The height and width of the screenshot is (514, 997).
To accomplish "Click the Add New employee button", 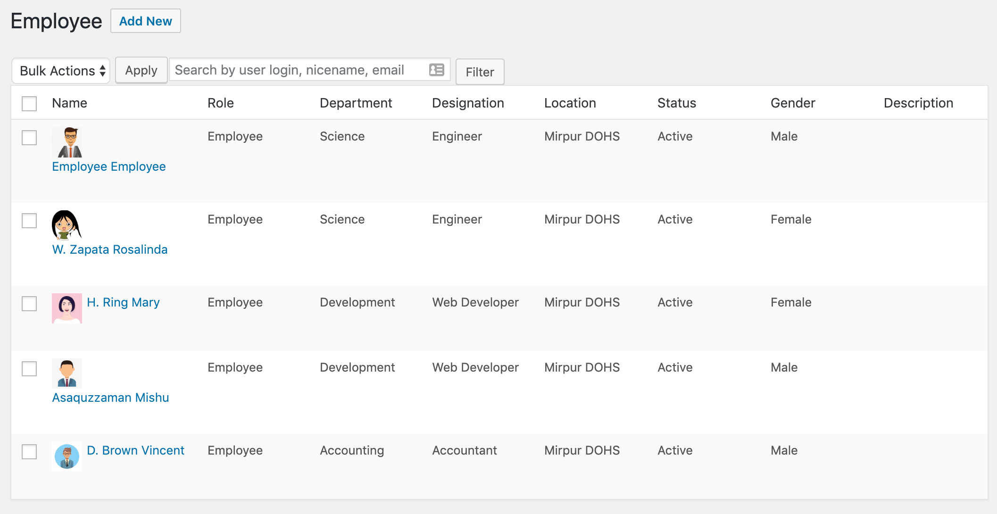I will pos(145,21).
